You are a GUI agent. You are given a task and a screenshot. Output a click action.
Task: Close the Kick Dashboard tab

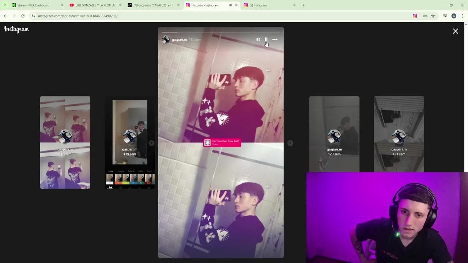click(62, 5)
